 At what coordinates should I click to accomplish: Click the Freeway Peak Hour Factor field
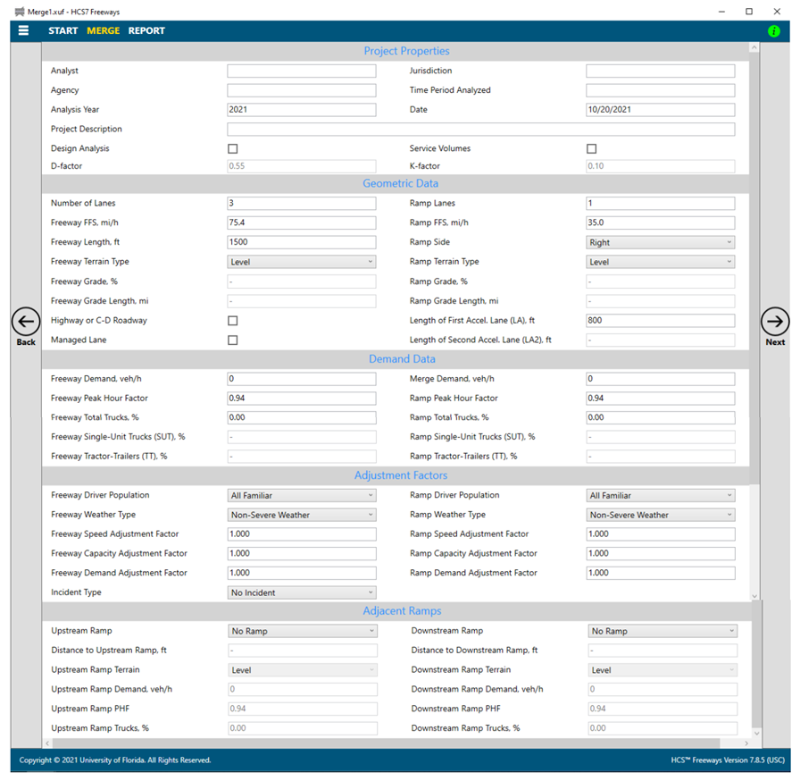[x=302, y=399]
